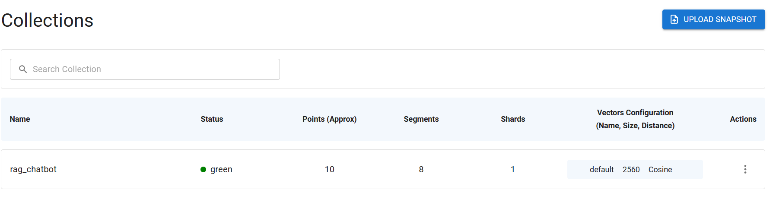
Task: Click the green status dot indicator
Action: click(x=203, y=169)
